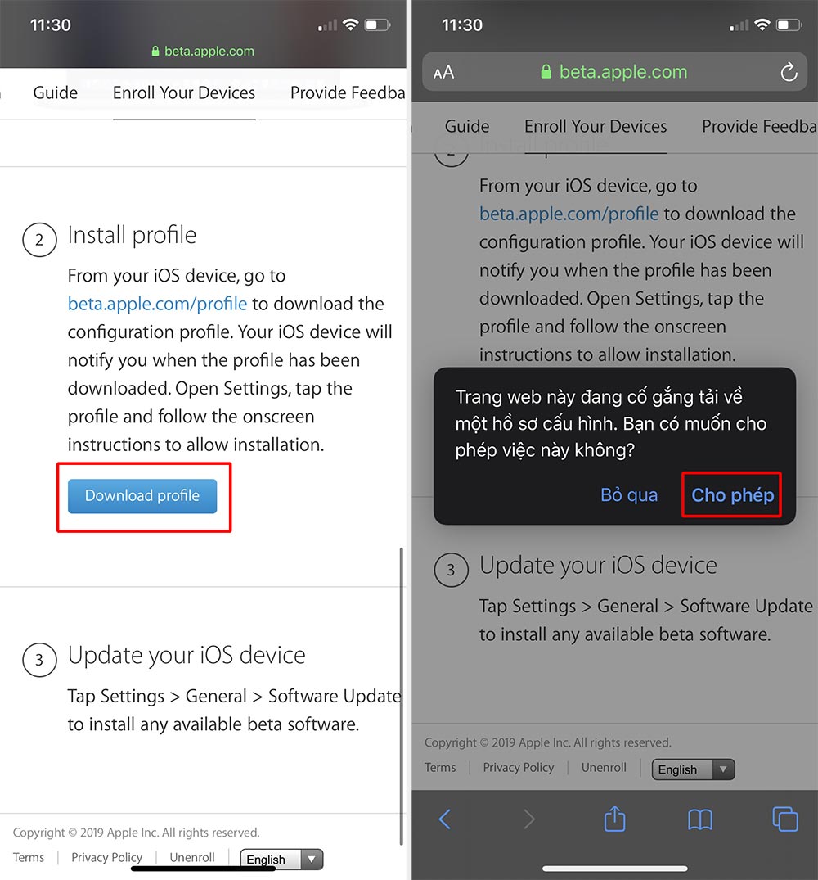Tap Bỏ qua to dismiss dialog
The width and height of the screenshot is (818, 880).
click(629, 495)
